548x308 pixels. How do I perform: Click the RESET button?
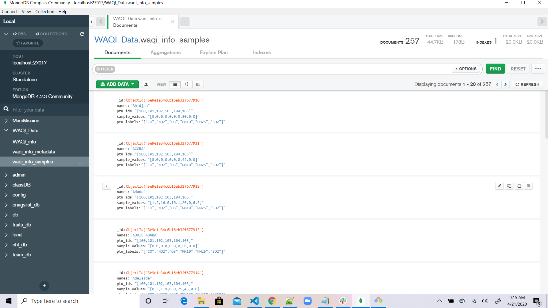tap(518, 69)
